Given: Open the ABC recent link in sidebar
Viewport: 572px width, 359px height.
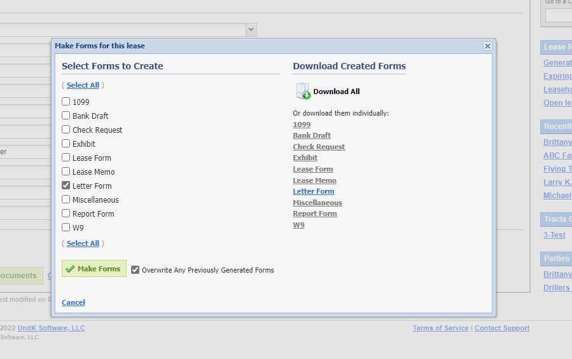Looking at the screenshot, I should tap(557, 156).
